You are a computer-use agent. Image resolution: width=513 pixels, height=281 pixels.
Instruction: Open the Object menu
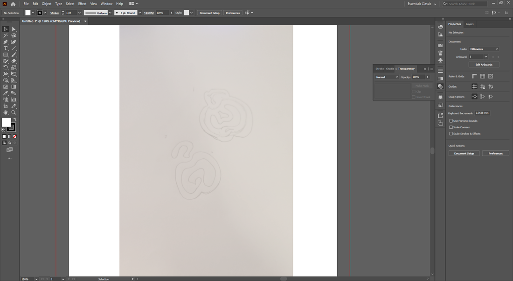coord(47,4)
